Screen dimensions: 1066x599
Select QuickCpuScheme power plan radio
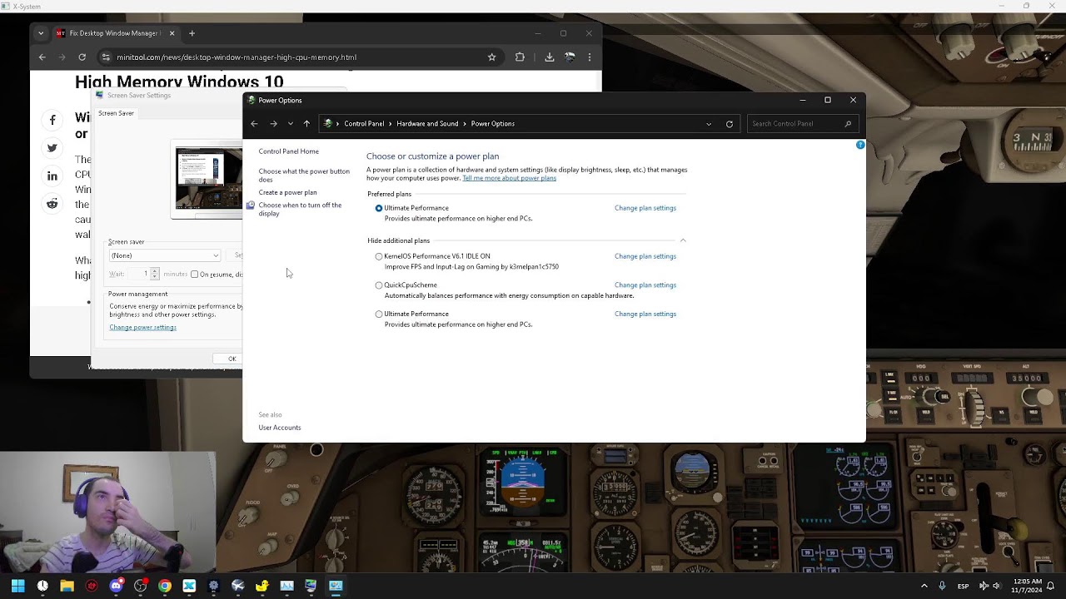coord(379,285)
